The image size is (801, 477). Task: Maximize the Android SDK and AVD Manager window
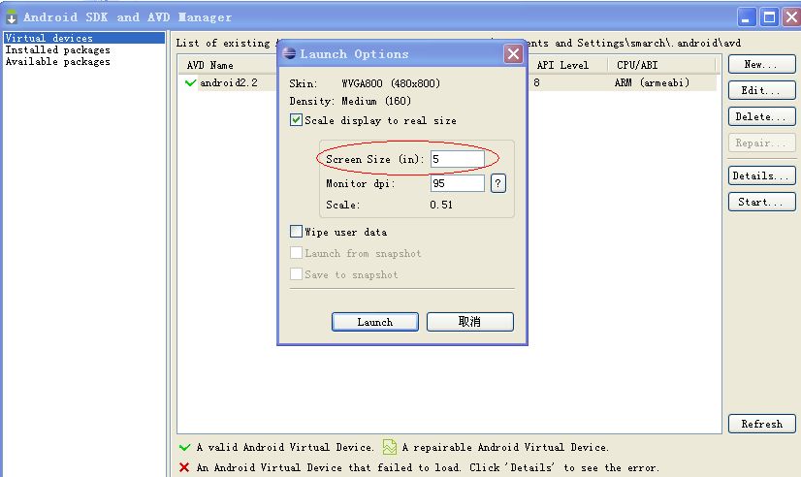(x=769, y=17)
